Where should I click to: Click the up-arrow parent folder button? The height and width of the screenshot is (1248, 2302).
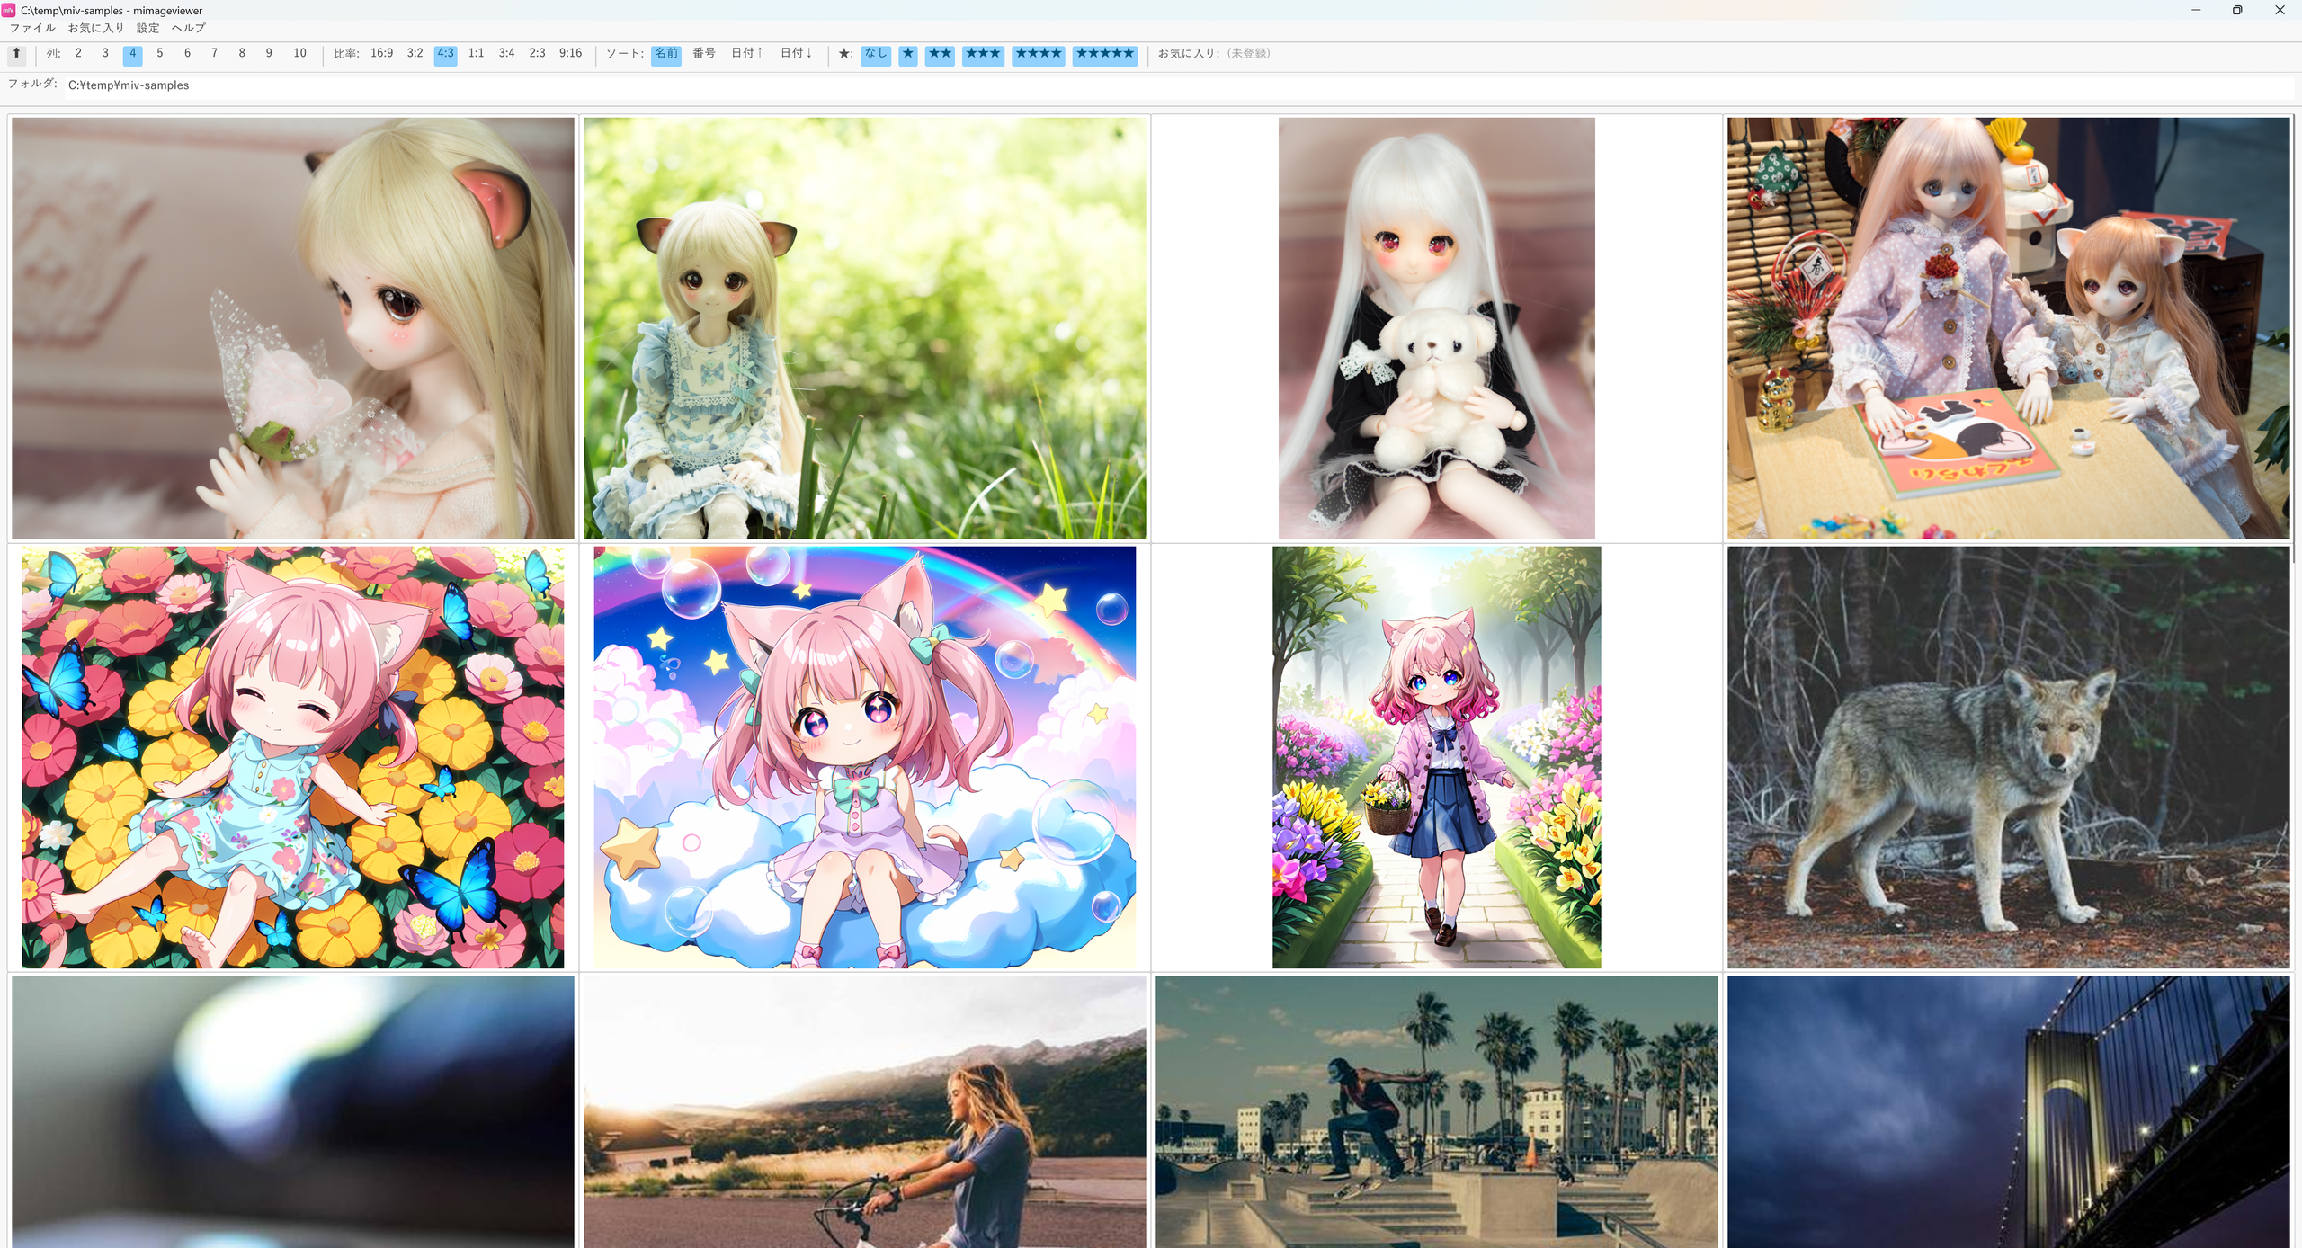pos(16,54)
